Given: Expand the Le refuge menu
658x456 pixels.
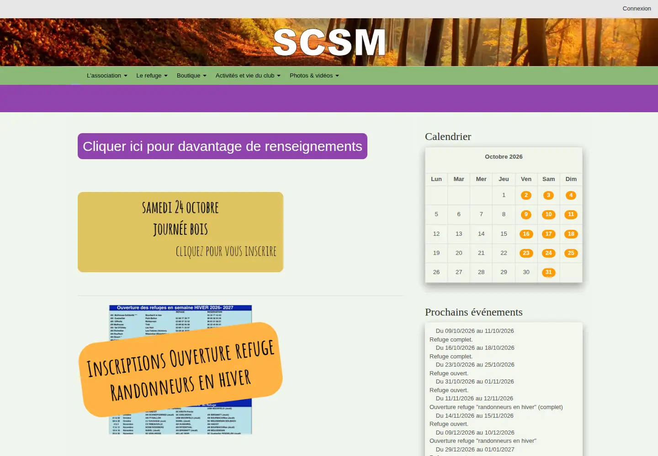Looking at the screenshot, I should (x=152, y=76).
